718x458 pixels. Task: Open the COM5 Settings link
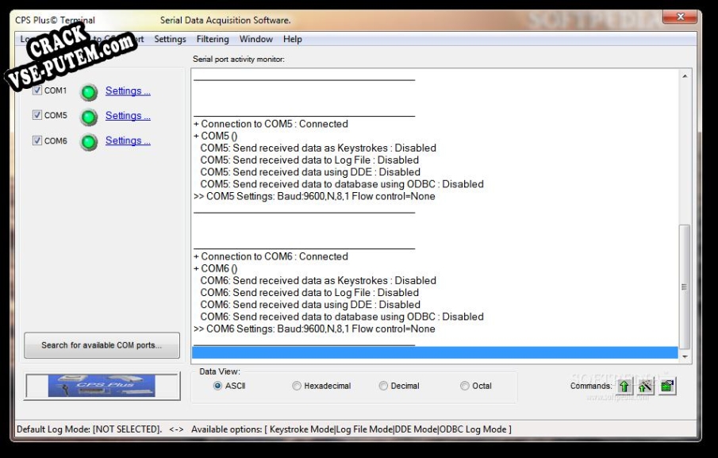click(x=128, y=115)
